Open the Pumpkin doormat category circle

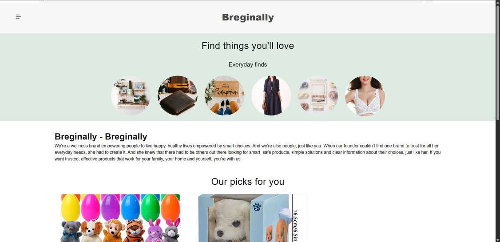[x=225, y=95]
